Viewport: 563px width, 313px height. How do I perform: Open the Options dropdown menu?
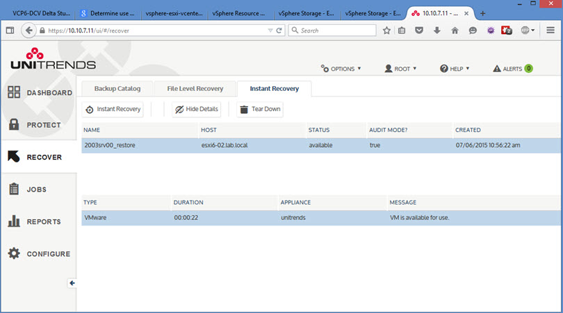(x=341, y=69)
